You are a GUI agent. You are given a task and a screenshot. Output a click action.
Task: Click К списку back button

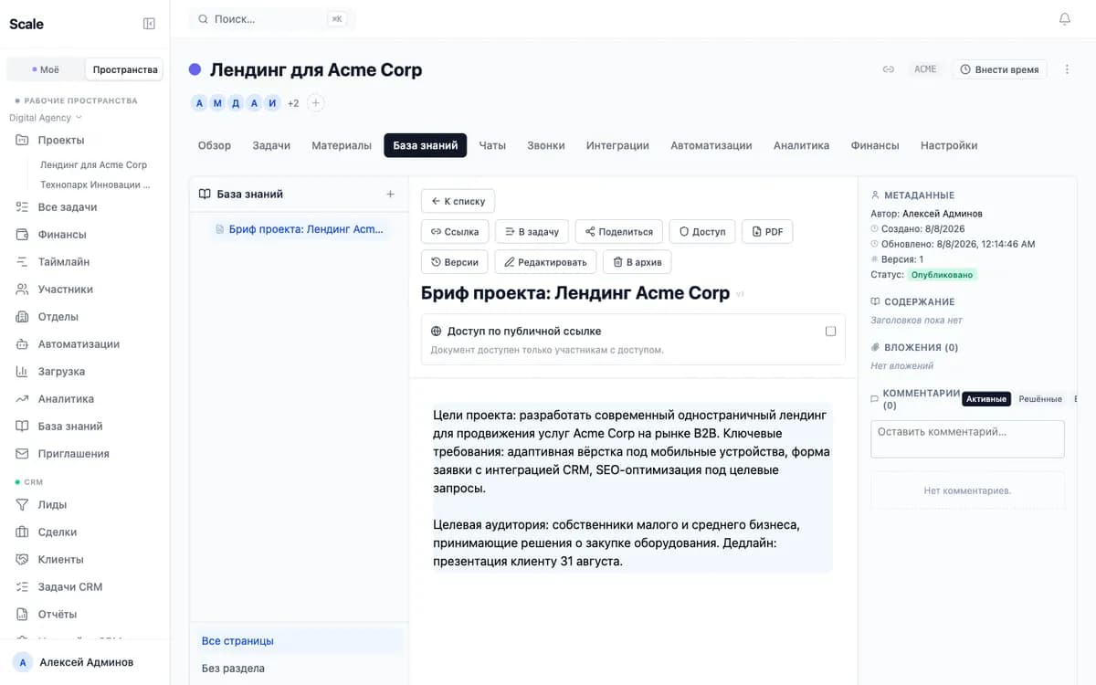(458, 201)
